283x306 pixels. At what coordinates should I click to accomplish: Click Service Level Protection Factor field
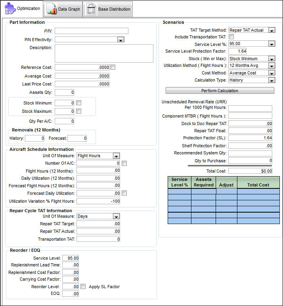(237, 51)
